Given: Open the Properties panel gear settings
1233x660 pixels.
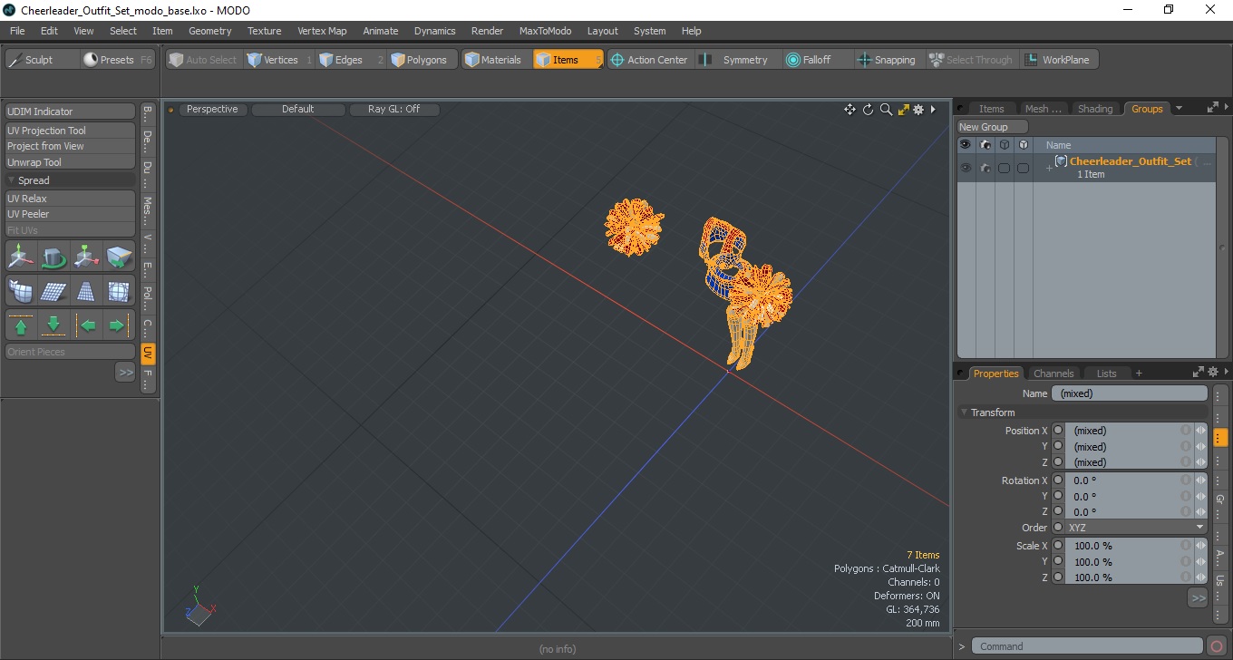Looking at the screenshot, I should click(1212, 372).
